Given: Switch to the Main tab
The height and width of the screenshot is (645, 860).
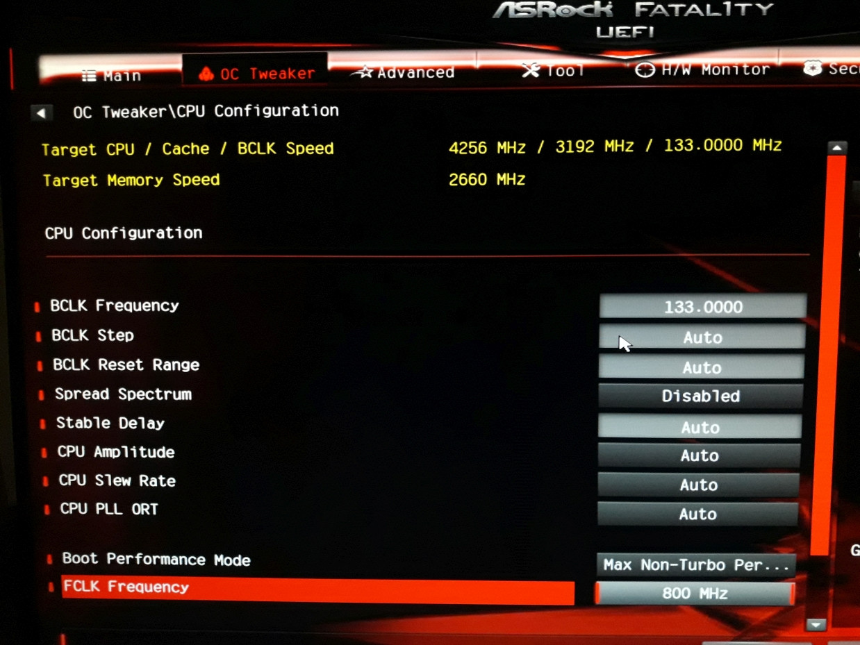Looking at the screenshot, I should point(113,76).
